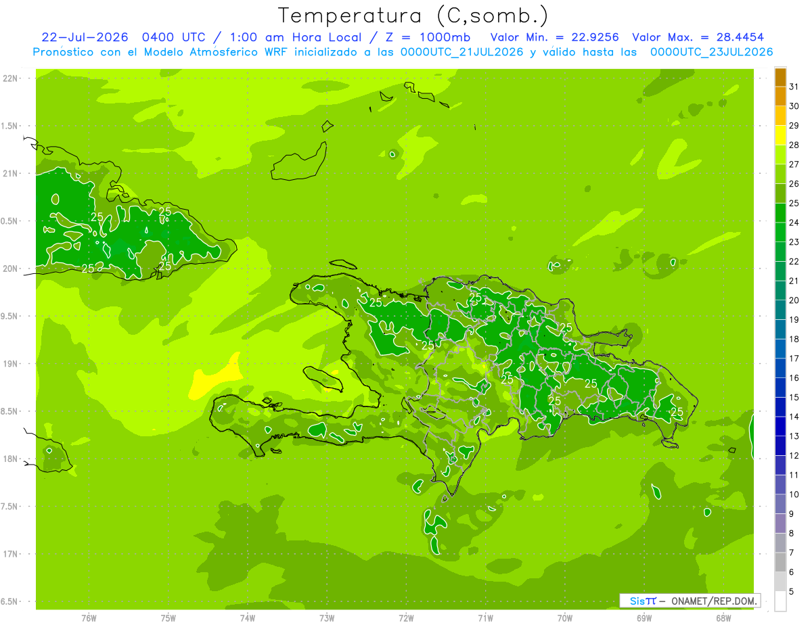The height and width of the screenshot is (627, 812).
Task: Pick the legend swatch between 22 and 23
Action: pos(780,252)
